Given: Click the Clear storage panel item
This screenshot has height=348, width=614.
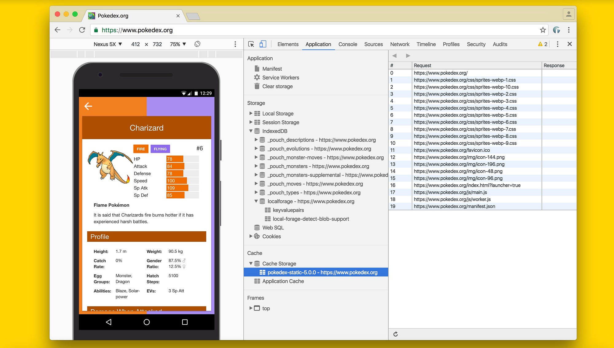Looking at the screenshot, I should click(x=277, y=86).
